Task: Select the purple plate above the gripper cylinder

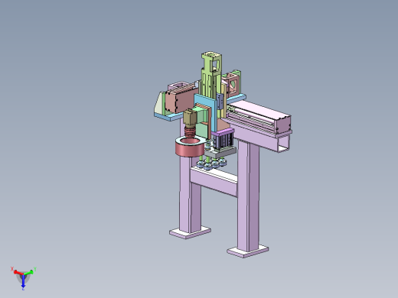Action: point(223,132)
